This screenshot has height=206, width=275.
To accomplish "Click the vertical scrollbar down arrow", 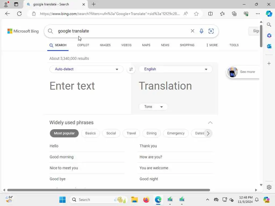I will coord(261,185).
